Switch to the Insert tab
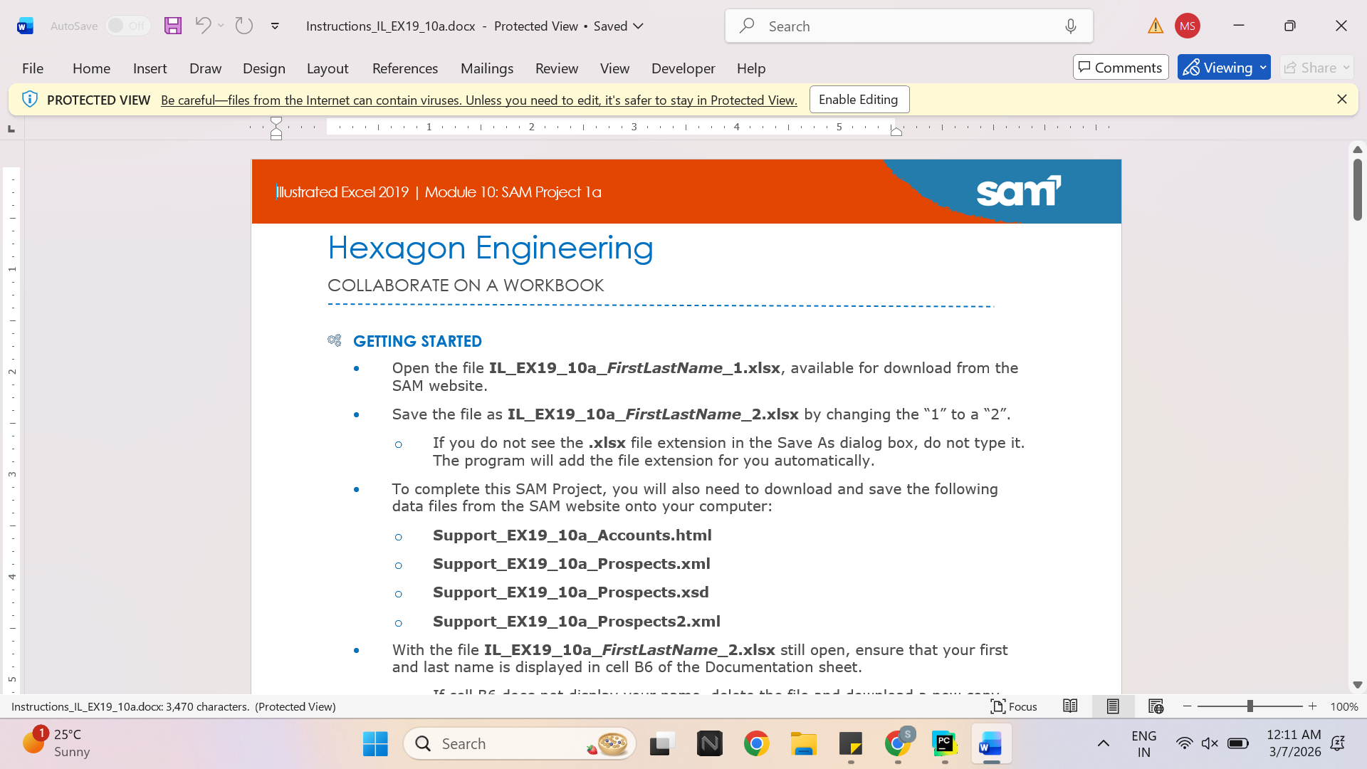Image resolution: width=1367 pixels, height=769 pixels. point(150,68)
